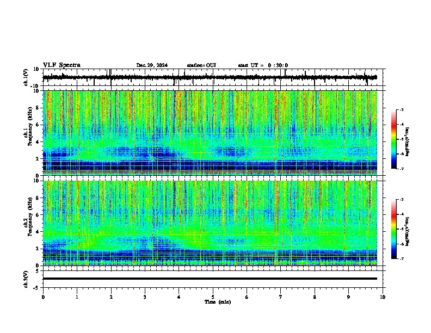Click the time axis tick label "9"
This screenshot has width=431, height=333.
coord(348,297)
